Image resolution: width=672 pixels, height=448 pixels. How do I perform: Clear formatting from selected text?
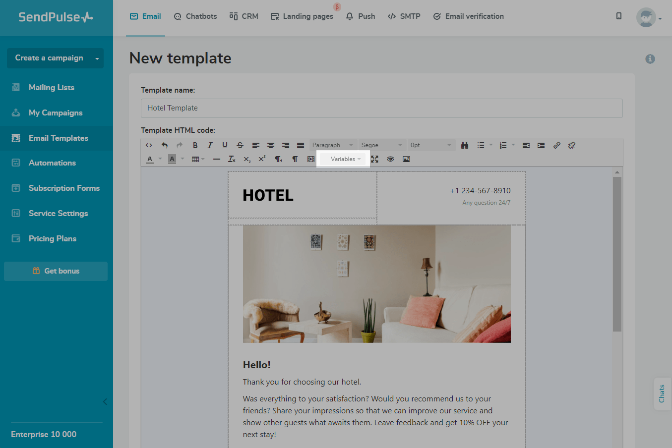232,159
